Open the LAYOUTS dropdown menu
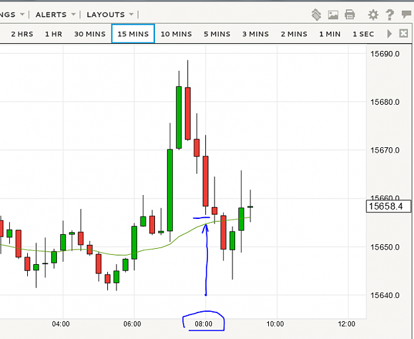Screen dimensions: 414x339 pos(110,15)
